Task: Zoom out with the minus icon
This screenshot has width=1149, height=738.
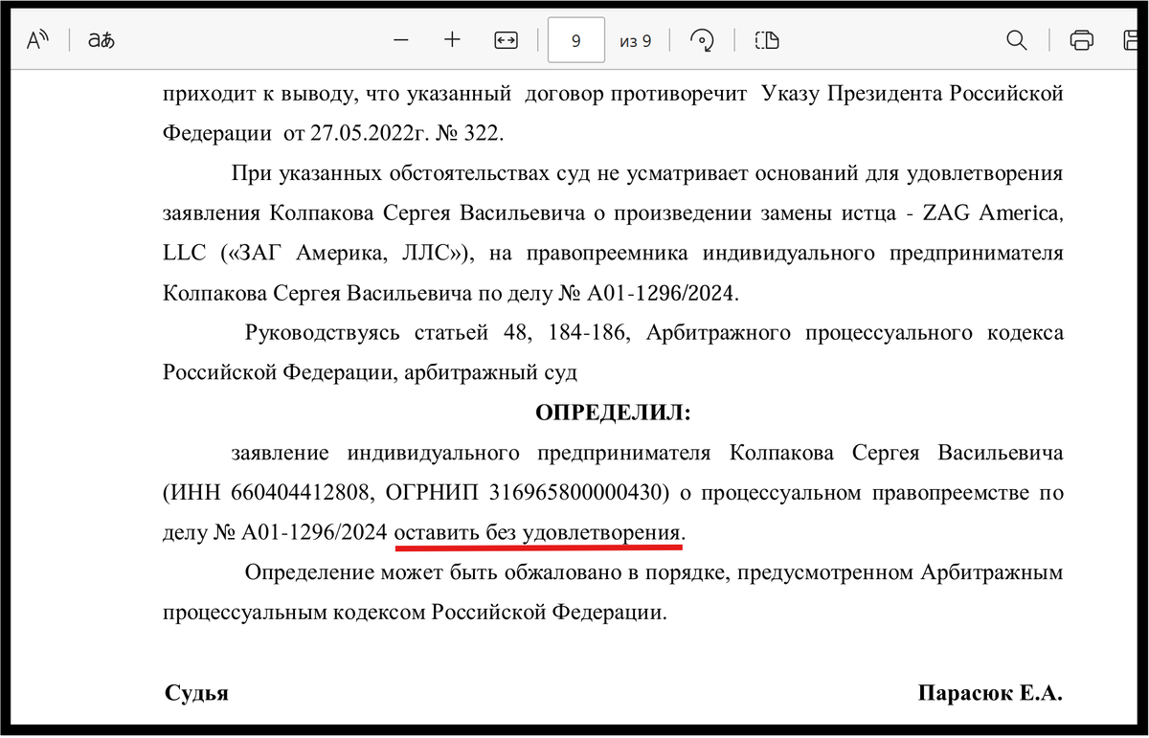Action: pyautogui.click(x=401, y=40)
